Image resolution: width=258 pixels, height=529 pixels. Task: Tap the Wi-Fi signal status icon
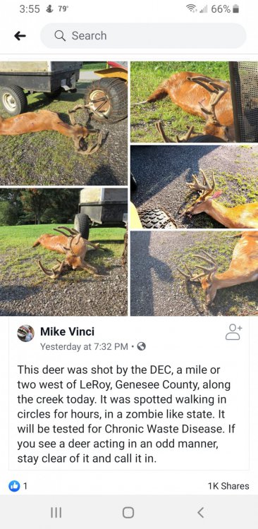[195, 9]
